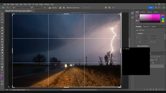
Task: Select the Brush tool
Action: pyautogui.click(x=2, y=36)
